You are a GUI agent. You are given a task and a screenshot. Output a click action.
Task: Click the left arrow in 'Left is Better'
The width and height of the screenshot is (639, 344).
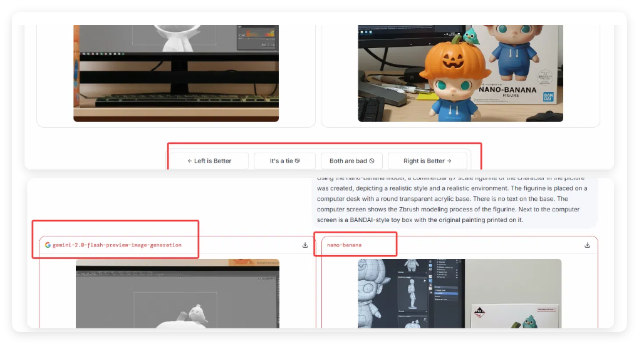[189, 161]
